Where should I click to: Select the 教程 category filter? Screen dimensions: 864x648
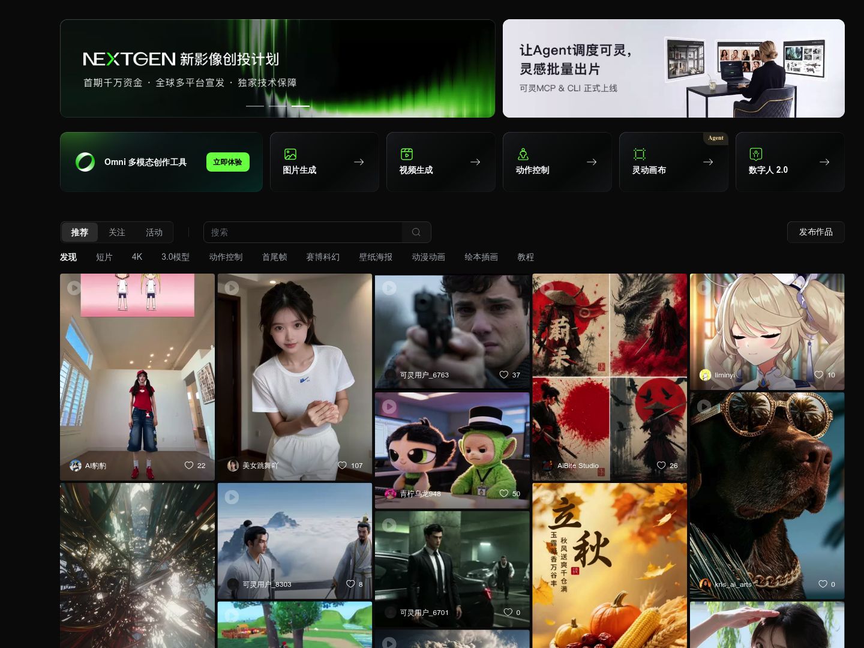[526, 257]
